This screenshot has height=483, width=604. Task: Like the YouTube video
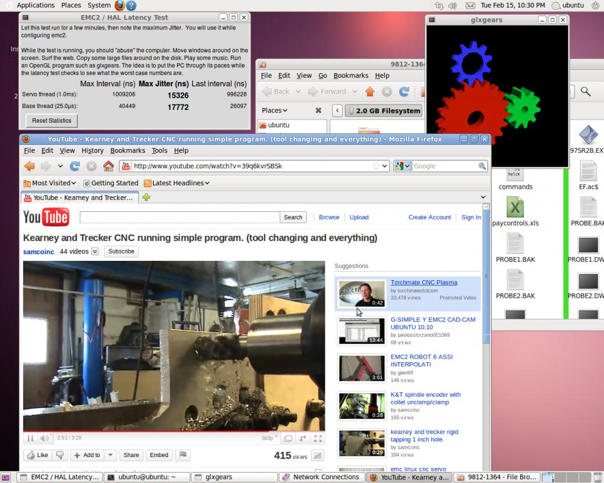(x=37, y=455)
